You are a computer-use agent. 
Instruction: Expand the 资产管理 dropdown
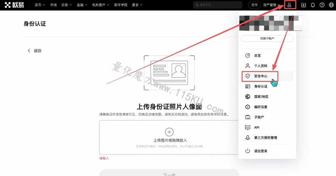[x=272, y=5]
